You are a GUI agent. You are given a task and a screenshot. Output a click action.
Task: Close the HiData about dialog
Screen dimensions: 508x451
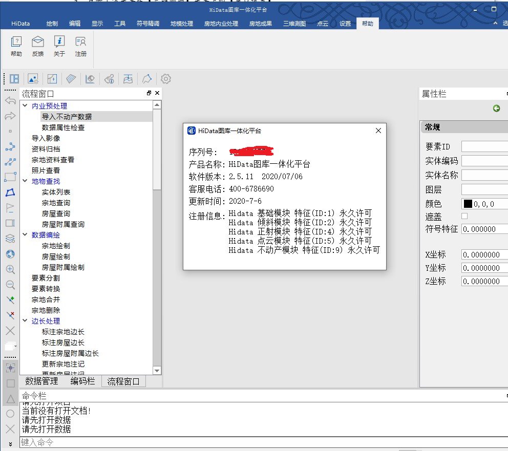378,131
